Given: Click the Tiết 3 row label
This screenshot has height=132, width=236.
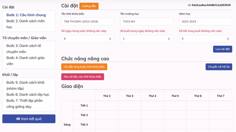Looking at the screenshot, I should pyautogui.click(x=84, y=124).
